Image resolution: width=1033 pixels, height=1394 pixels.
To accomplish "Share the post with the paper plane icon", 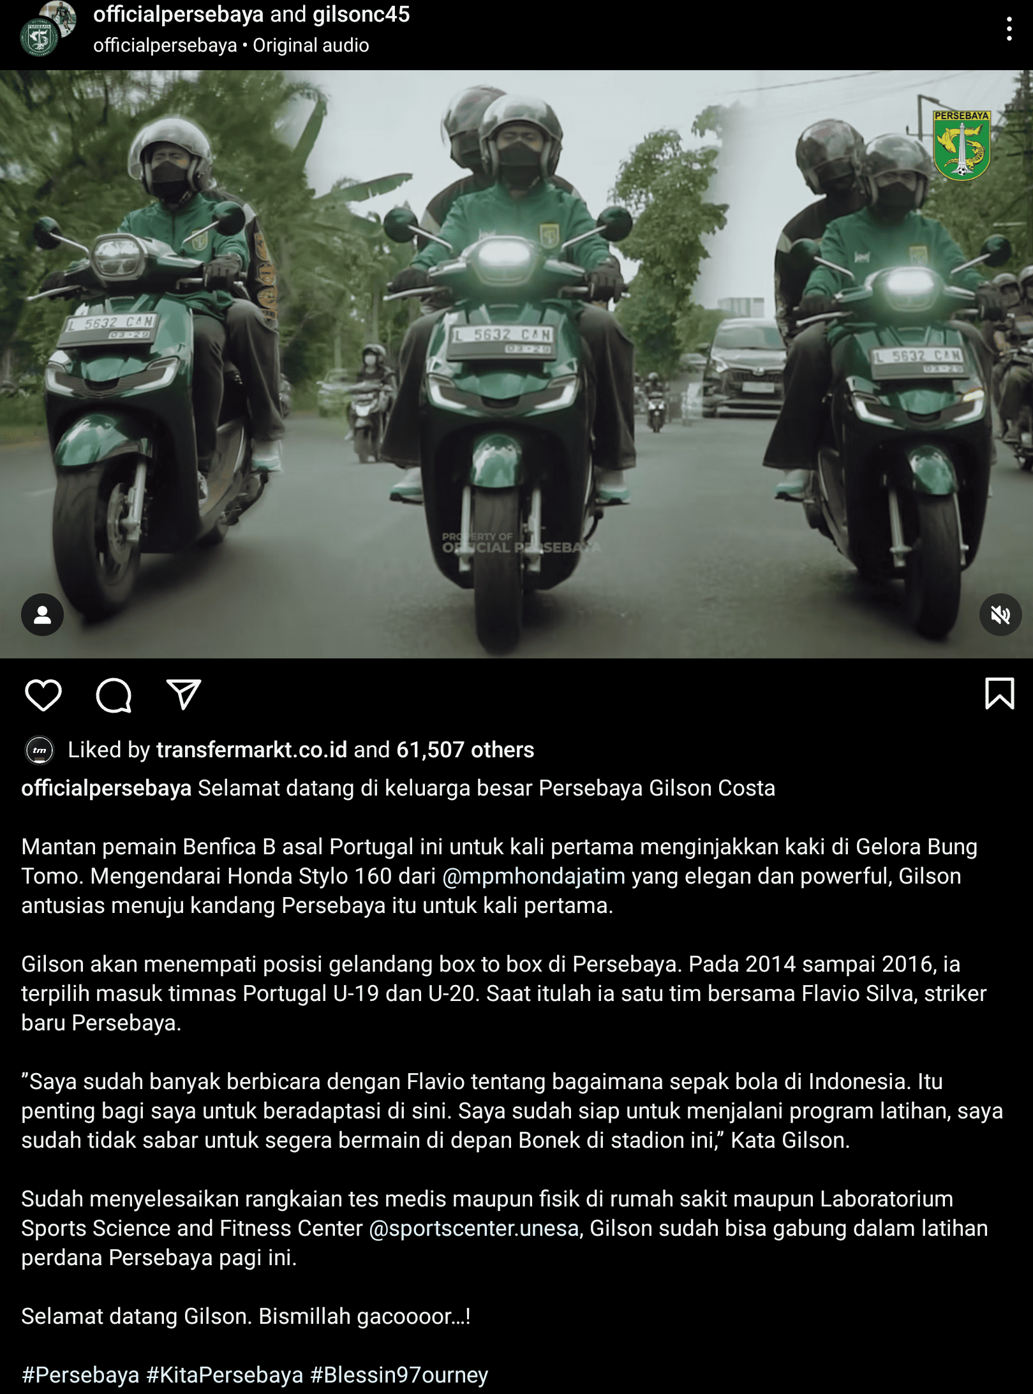I will coord(184,694).
